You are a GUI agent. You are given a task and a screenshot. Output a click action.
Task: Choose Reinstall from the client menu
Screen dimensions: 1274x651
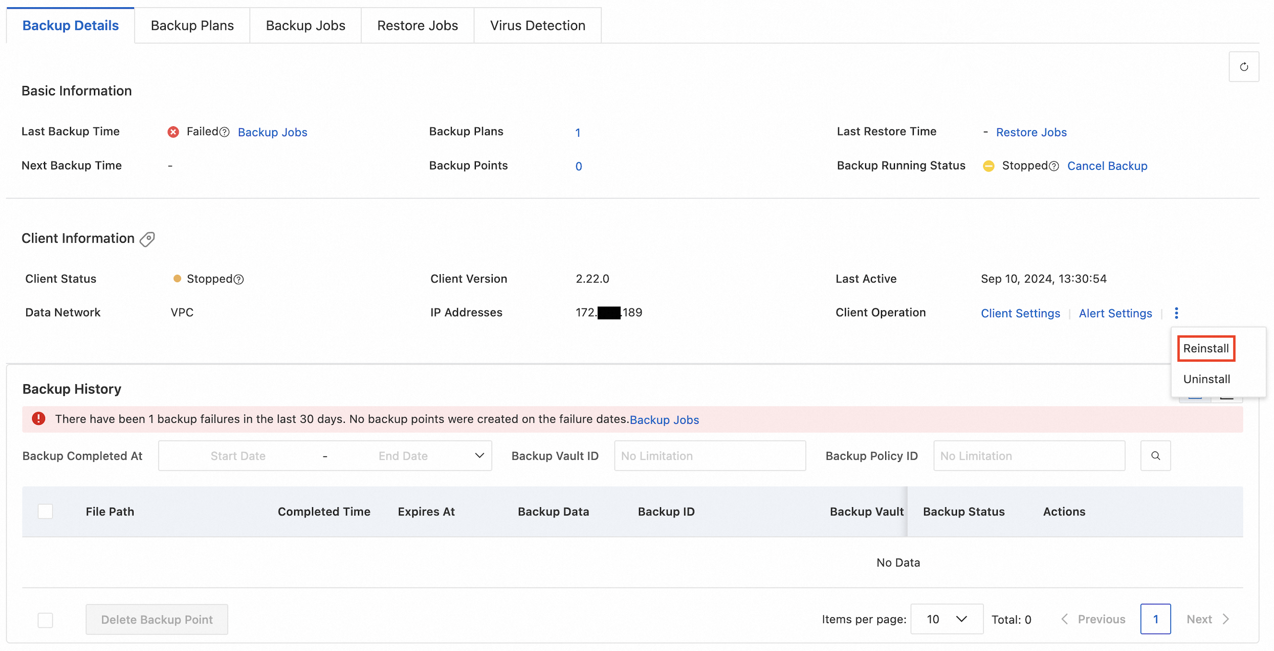(x=1206, y=349)
